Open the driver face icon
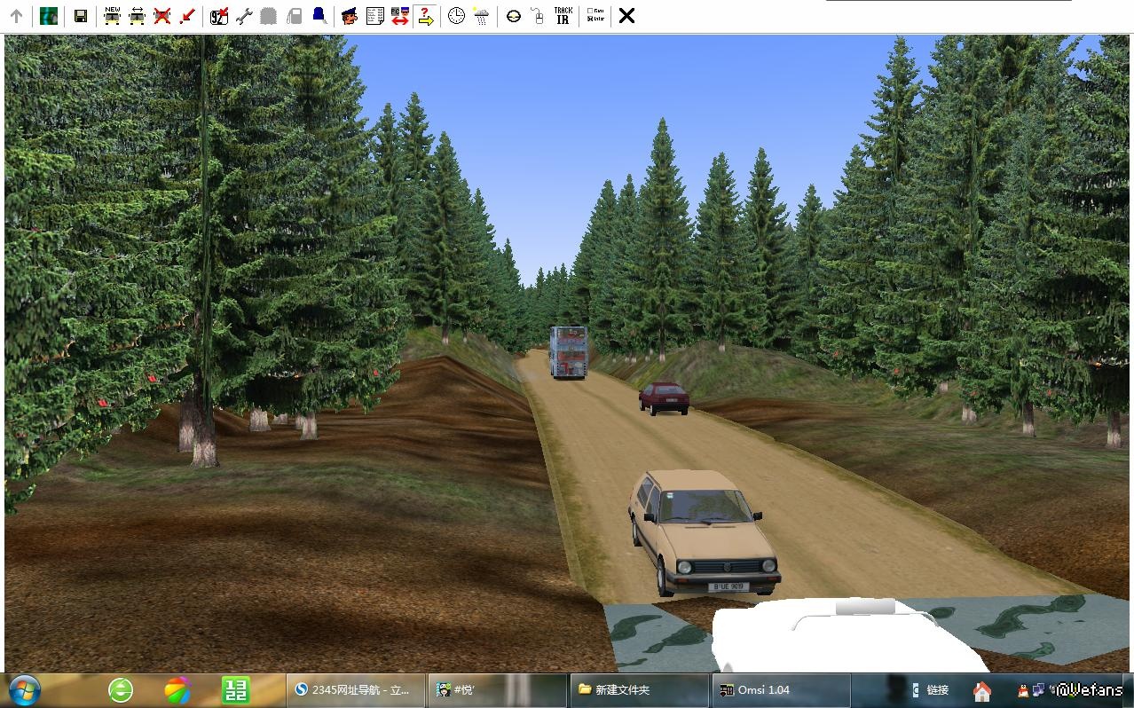 click(x=350, y=16)
